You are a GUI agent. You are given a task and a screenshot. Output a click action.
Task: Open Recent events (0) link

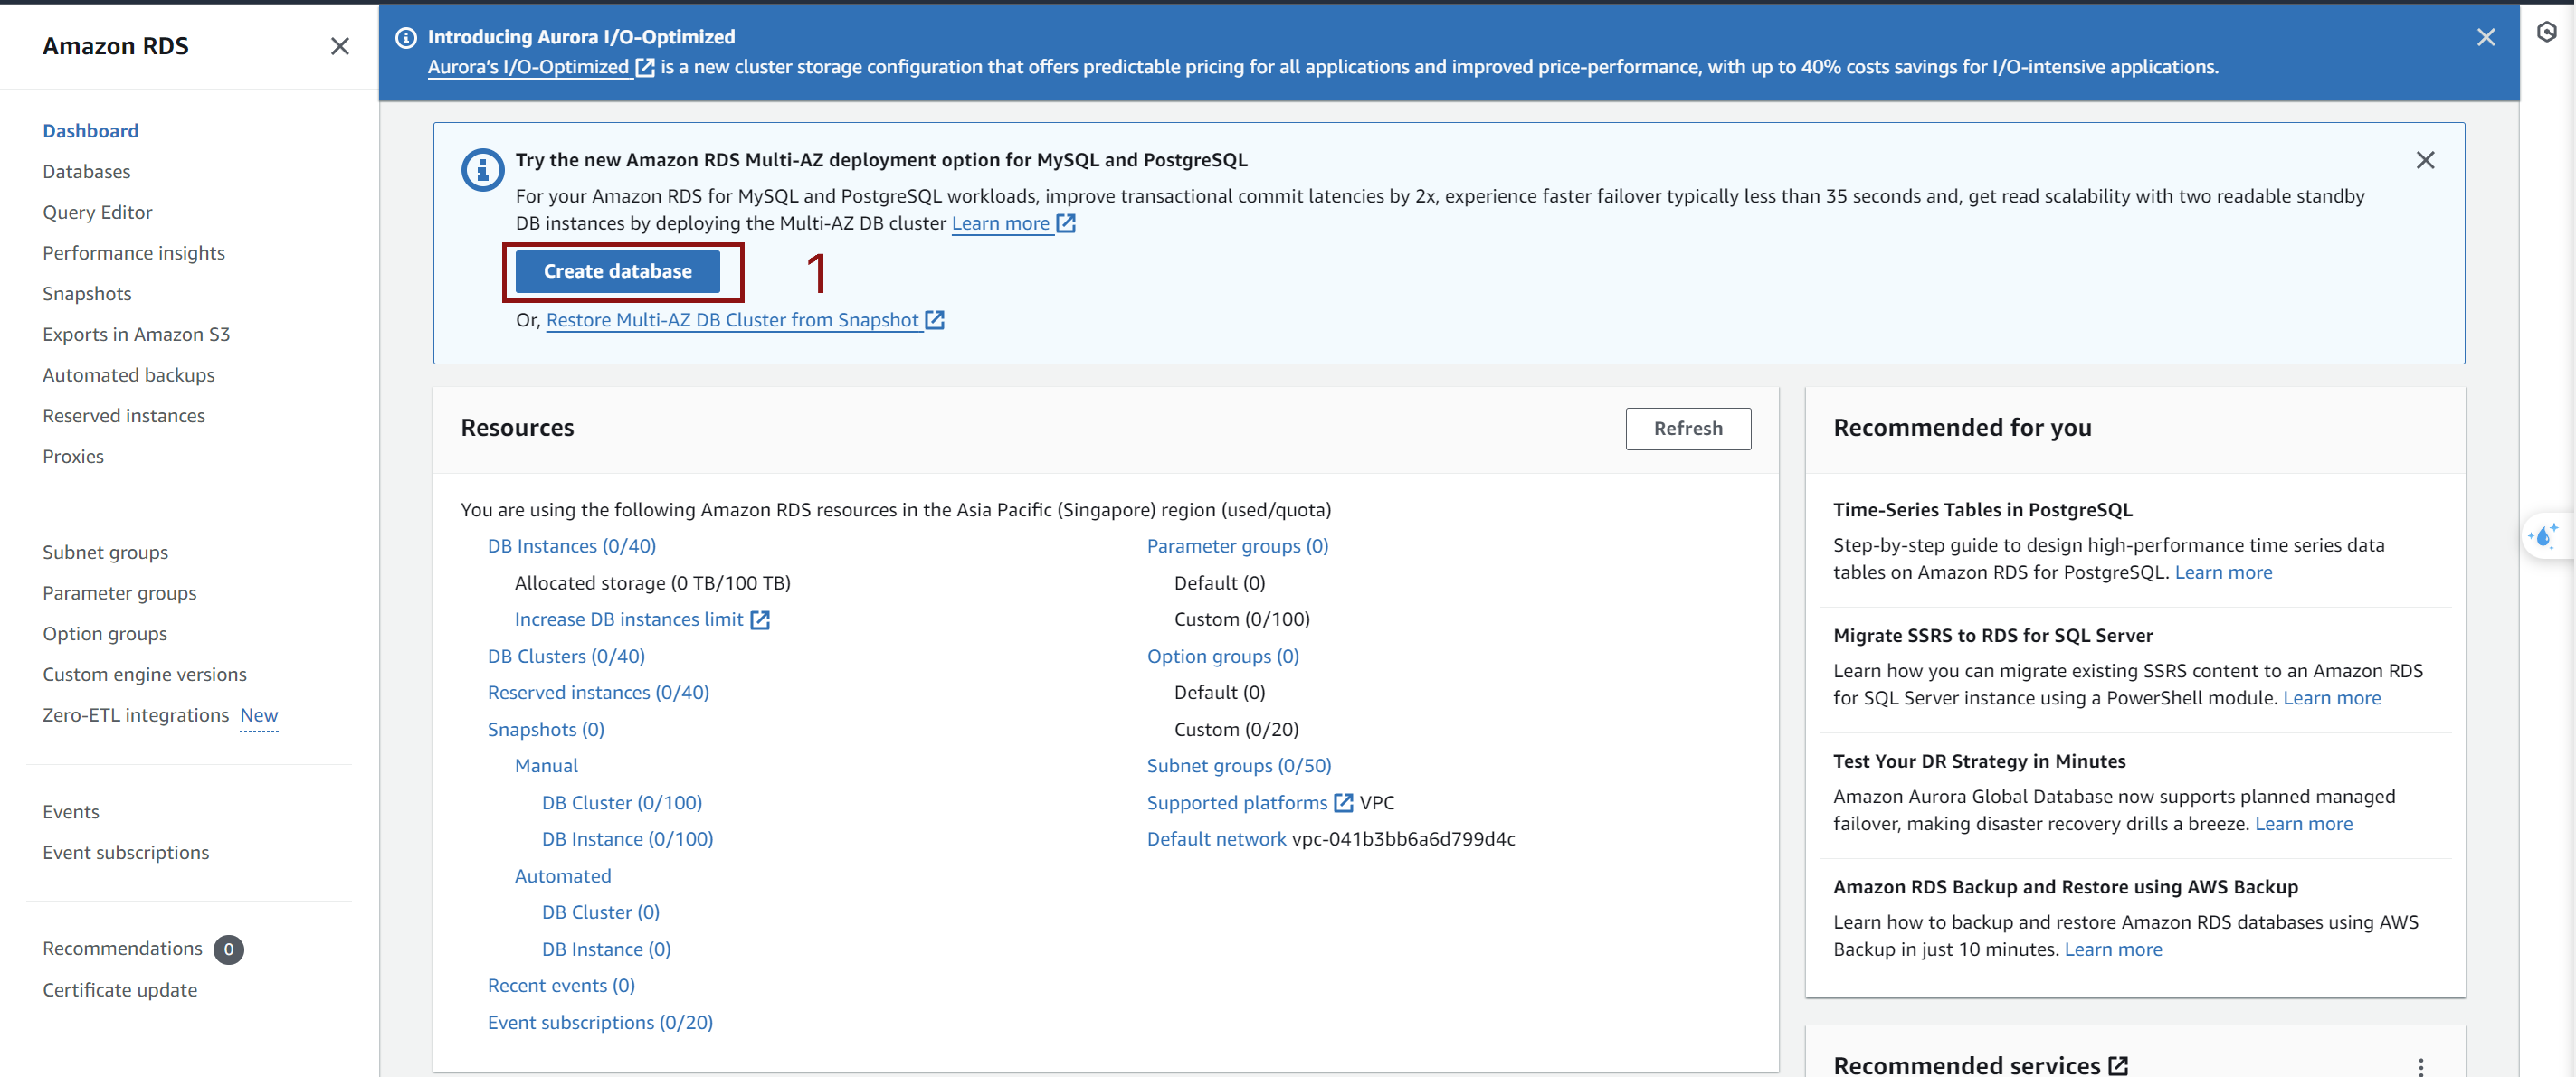click(x=561, y=985)
